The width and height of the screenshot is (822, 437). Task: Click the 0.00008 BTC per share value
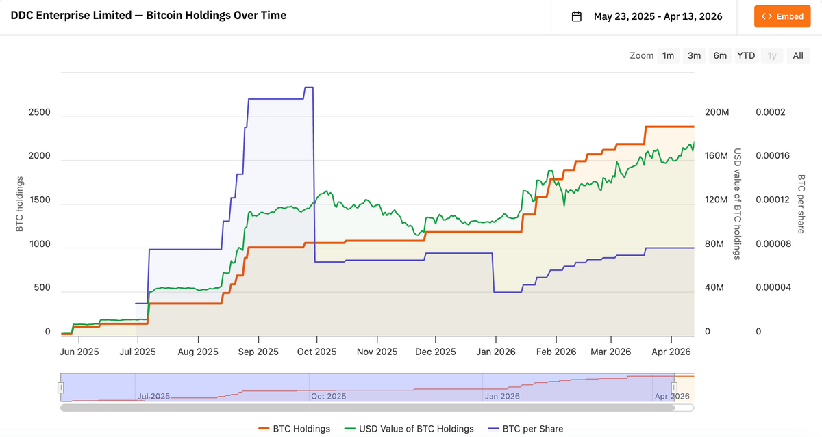[773, 243]
